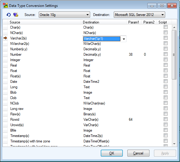180x162 pixels.
Task: Select the Long source row
Action: (14, 87)
